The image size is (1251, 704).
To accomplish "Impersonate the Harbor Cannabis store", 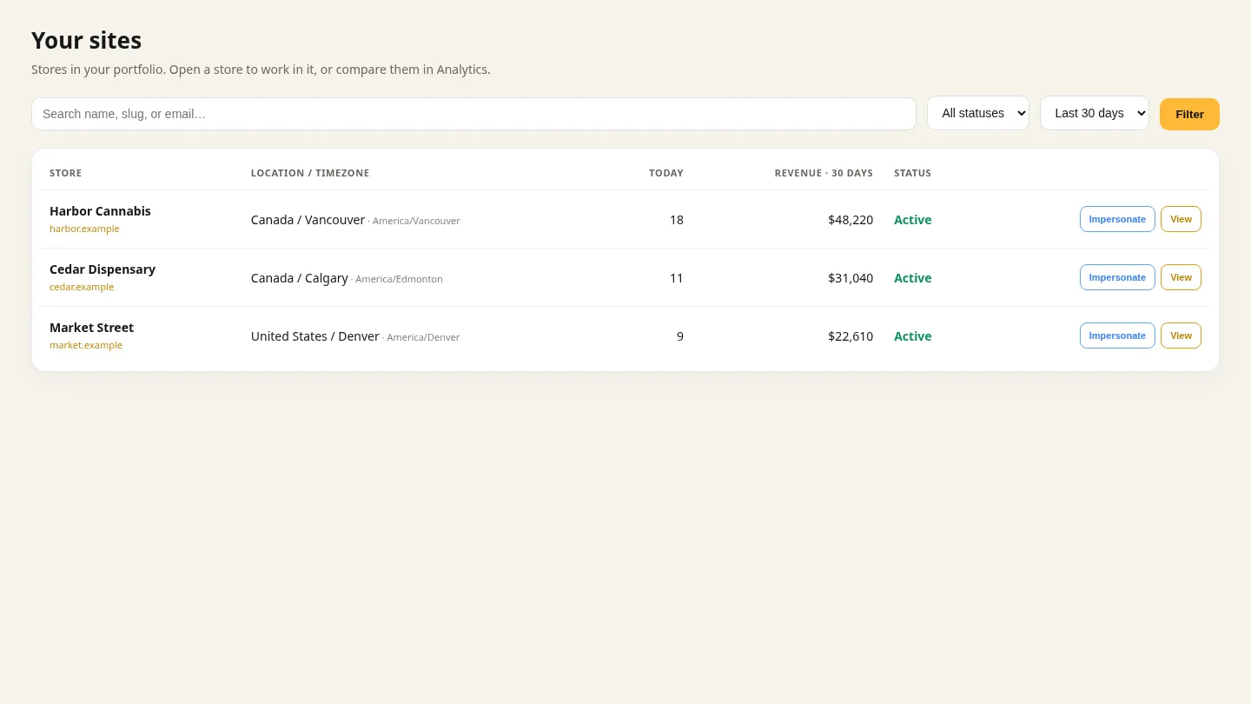I will [x=1117, y=219].
